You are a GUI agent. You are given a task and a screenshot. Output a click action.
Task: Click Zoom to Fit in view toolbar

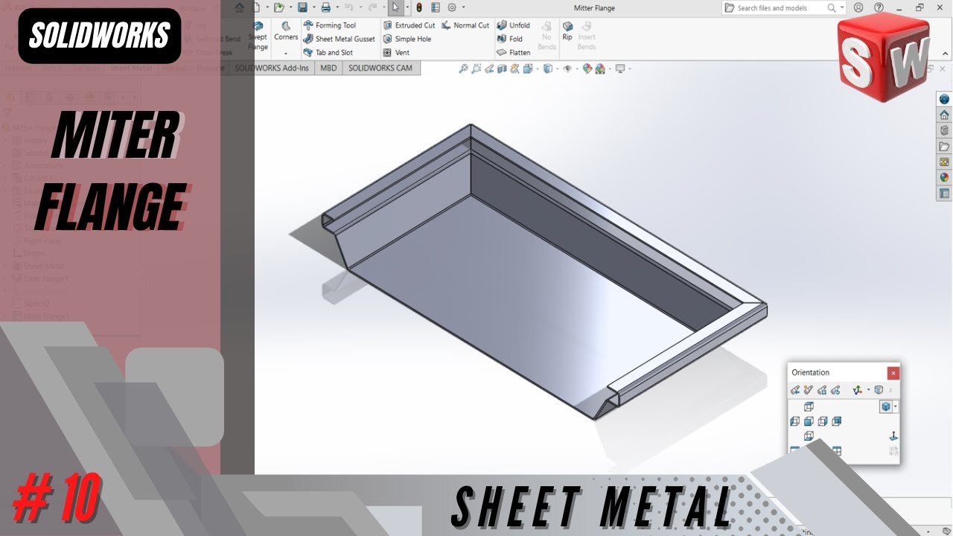tap(463, 68)
